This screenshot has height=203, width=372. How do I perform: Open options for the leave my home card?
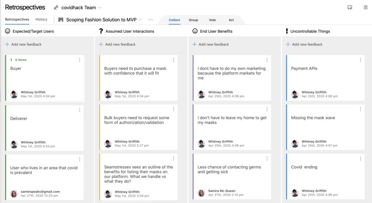[267, 109]
